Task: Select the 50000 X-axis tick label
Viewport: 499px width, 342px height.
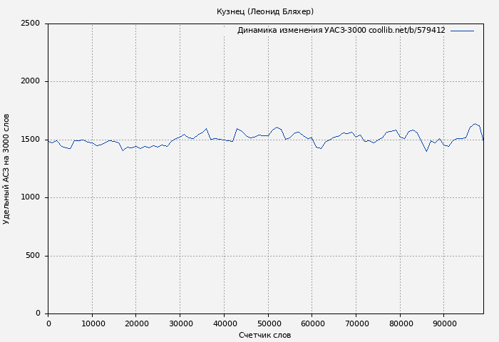Action: pyautogui.click(x=268, y=323)
